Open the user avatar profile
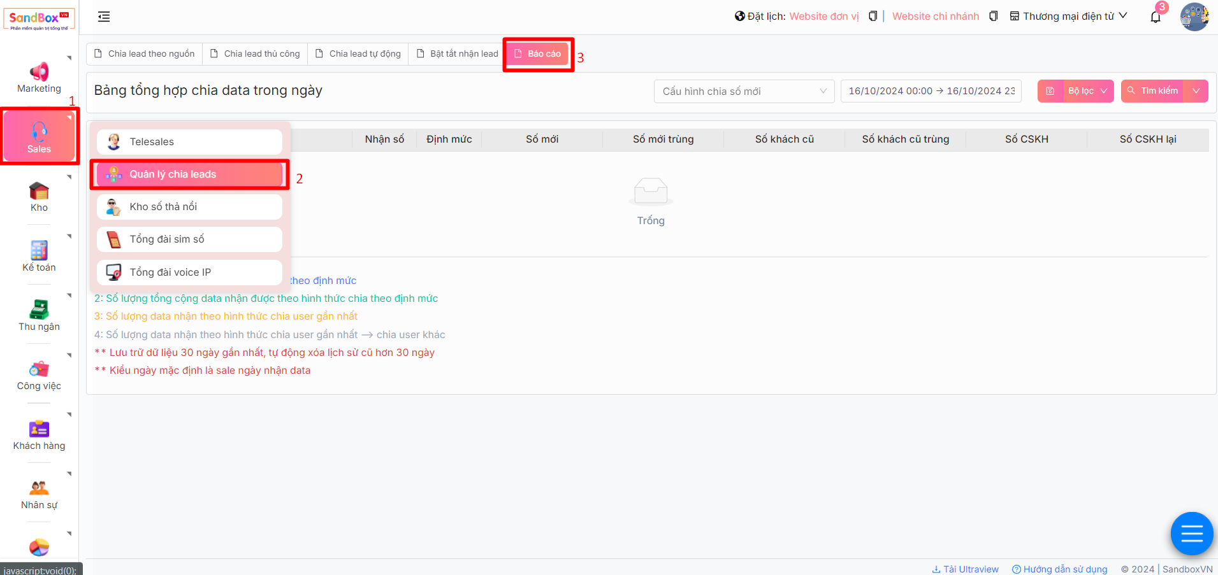 [x=1194, y=17]
